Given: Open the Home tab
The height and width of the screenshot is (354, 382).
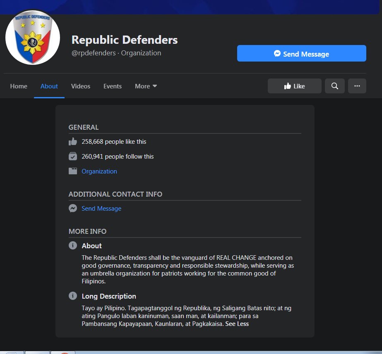Looking at the screenshot, I should tap(19, 86).
